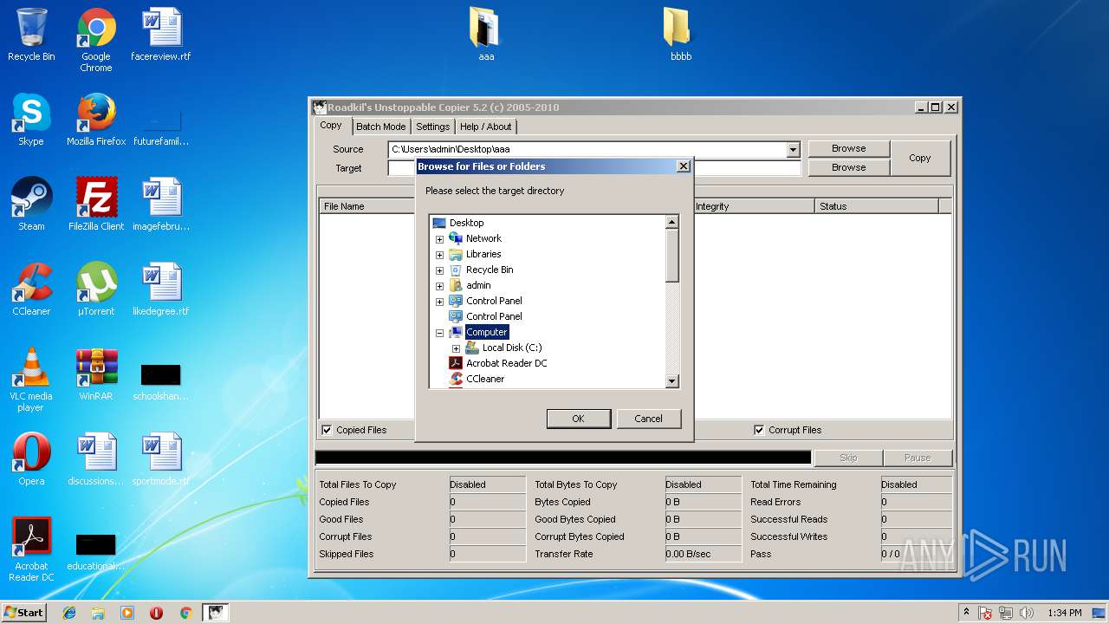Image resolution: width=1109 pixels, height=624 pixels.
Task: Toggle the Copied Files checkbox
Action: 327,430
